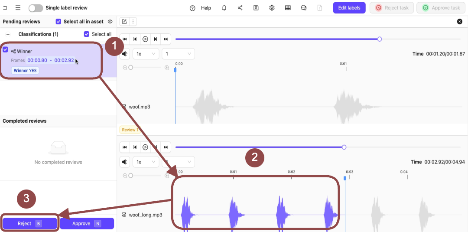468x232 pixels.
Task: Click the 0:04 marker on woof_long.mp3 timeline
Action: click(x=404, y=172)
